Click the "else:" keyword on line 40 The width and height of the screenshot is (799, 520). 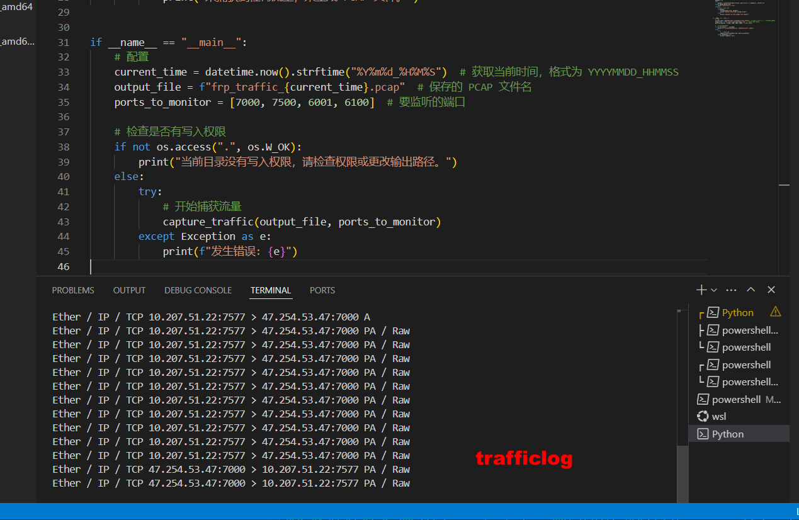coord(129,176)
